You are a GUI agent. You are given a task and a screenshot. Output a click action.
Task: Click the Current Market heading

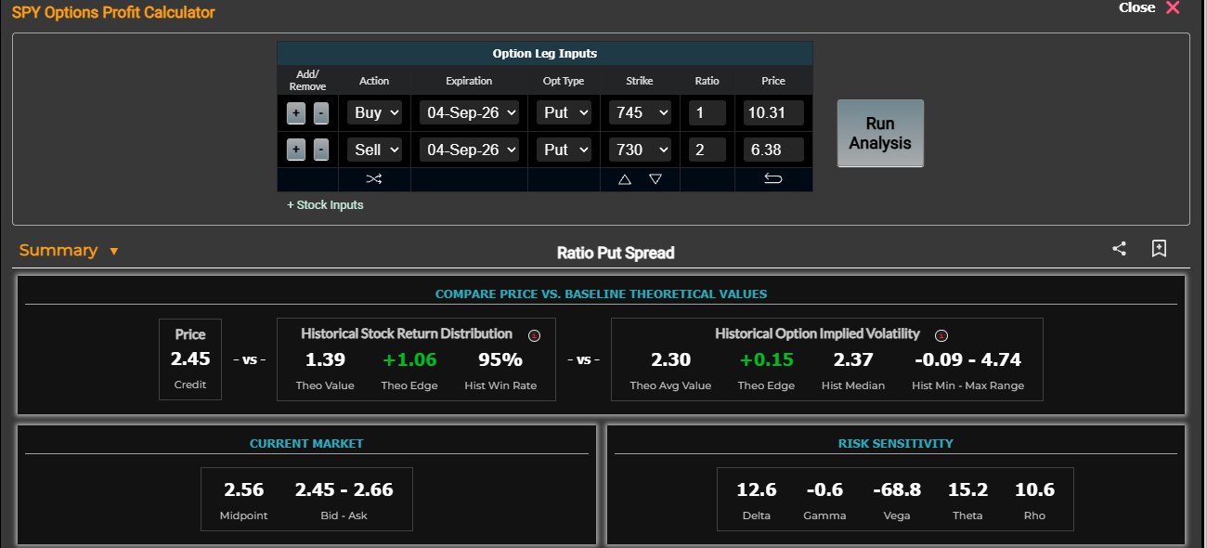click(x=306, y=444)
